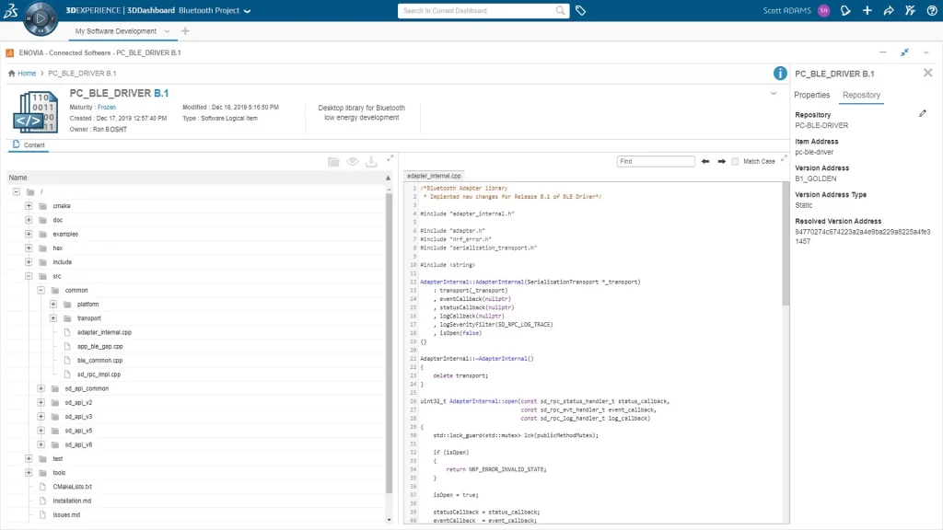Viewport: 943px width, 530px height.
Task: Open the 3DEXPERIENCE compass
Action: coord(40,17)
